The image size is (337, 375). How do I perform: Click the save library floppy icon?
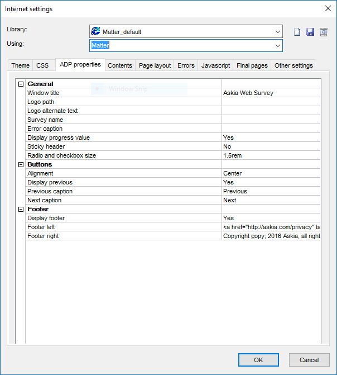[x=310, y=32]
